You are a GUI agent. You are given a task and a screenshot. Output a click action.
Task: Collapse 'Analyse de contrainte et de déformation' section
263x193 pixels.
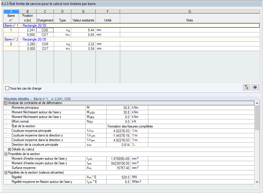pos(6,103)
